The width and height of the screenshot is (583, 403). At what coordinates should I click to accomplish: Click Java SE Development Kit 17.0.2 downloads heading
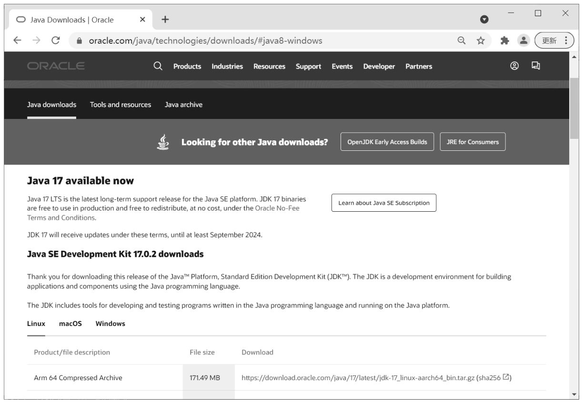click(x=115, y=254)
